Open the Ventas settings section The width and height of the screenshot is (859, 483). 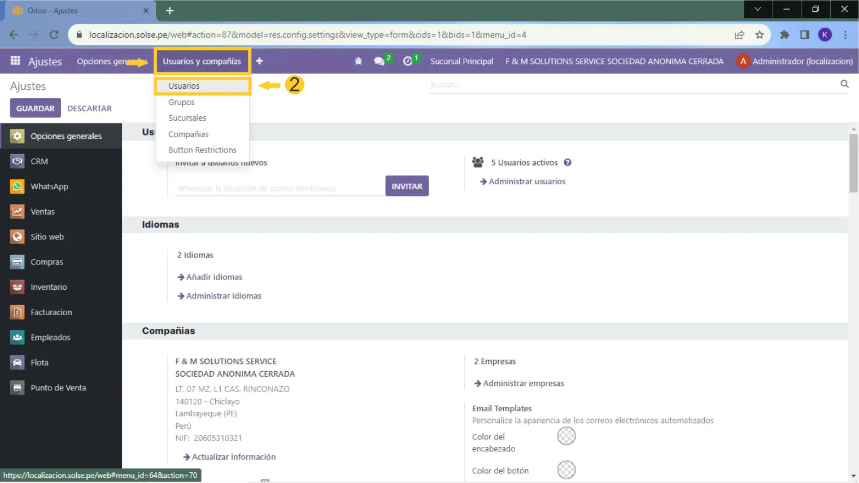pyautogui.click(x=61, y=211)
